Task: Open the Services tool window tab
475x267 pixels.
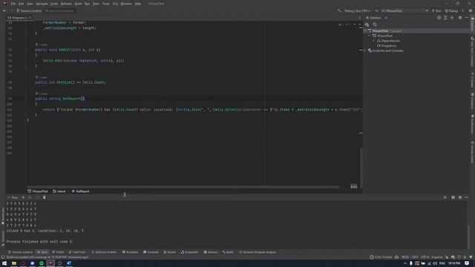Action: pyautogui.click(x=211, y=252)
